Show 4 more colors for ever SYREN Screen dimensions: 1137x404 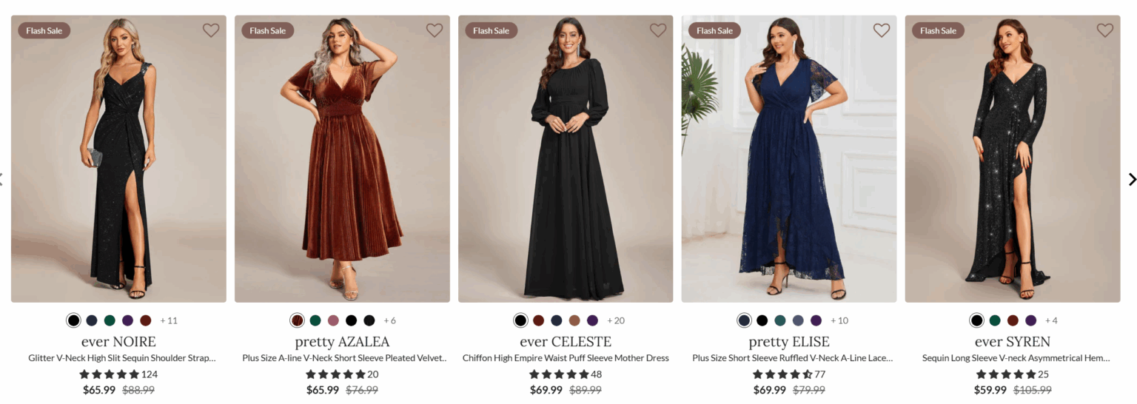(1051, 320)
